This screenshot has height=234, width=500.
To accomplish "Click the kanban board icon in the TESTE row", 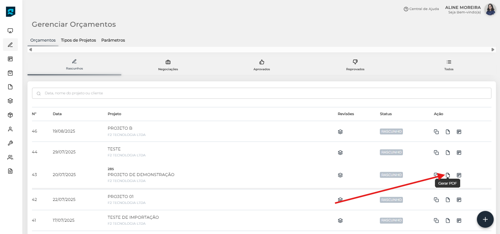I will tap(459, 152).
